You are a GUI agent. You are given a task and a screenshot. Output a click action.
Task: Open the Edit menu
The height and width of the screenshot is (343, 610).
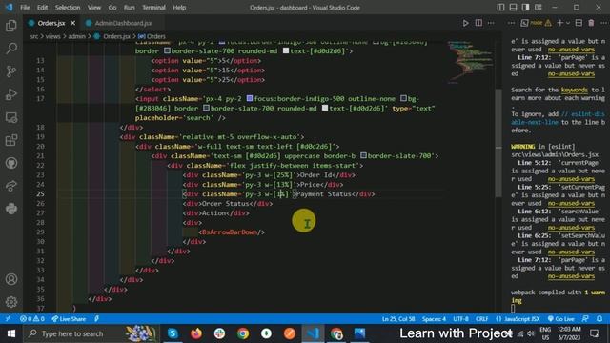42,8
